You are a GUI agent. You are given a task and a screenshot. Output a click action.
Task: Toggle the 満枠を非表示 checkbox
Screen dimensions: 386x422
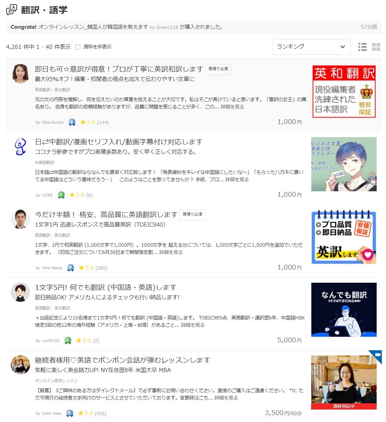pos(78,47)
